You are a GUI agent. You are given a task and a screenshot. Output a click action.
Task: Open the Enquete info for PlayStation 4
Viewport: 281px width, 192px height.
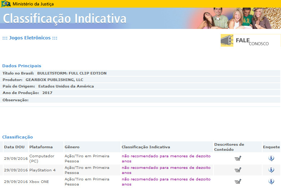tap(271, 170)
